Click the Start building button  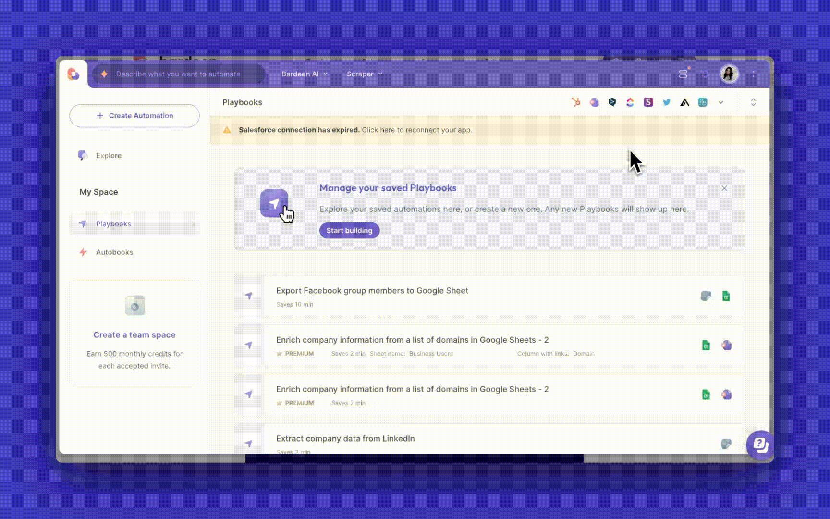pos(349,230)
